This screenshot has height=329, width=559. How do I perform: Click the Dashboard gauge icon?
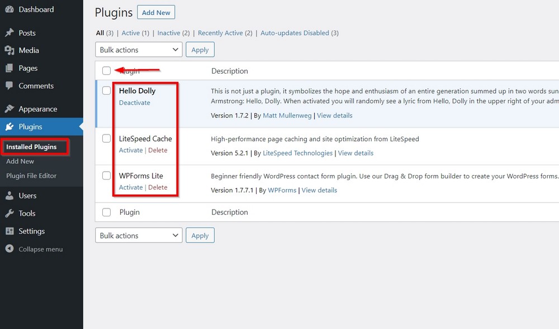(10, 9)
